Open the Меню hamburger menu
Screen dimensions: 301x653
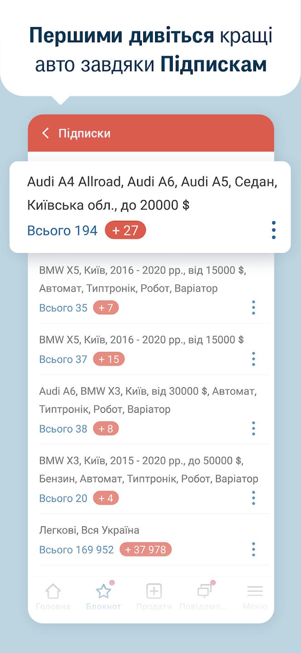pyautogui.click(x=255, y=596)
